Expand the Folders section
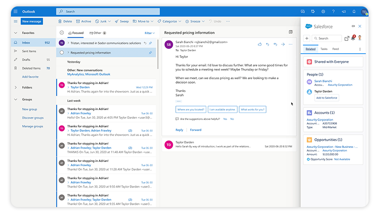This screenshot has height=213, width=379. [x=16, y=87]
